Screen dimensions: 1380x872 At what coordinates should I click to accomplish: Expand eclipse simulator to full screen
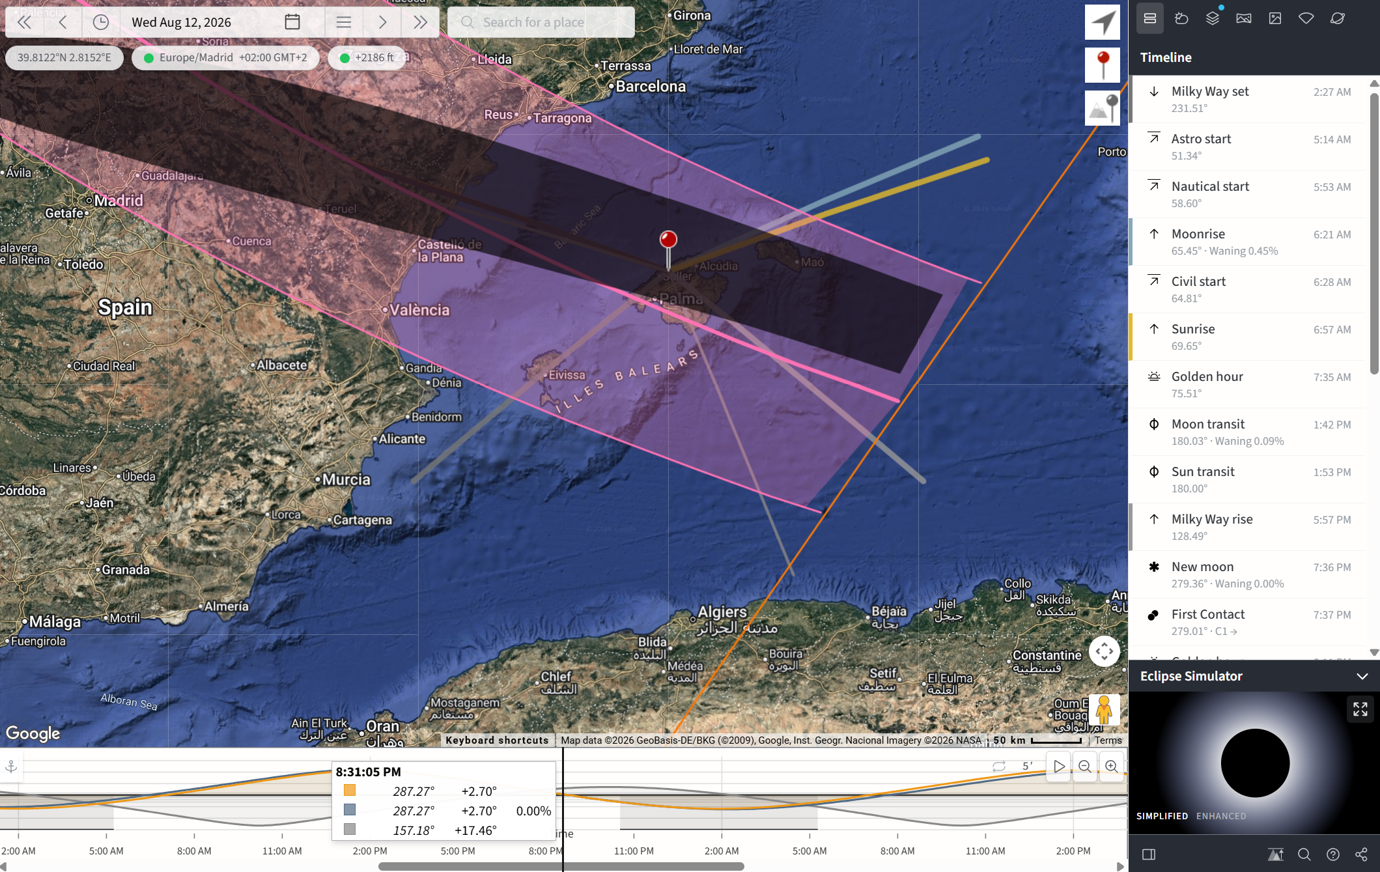pos(1360,709)
